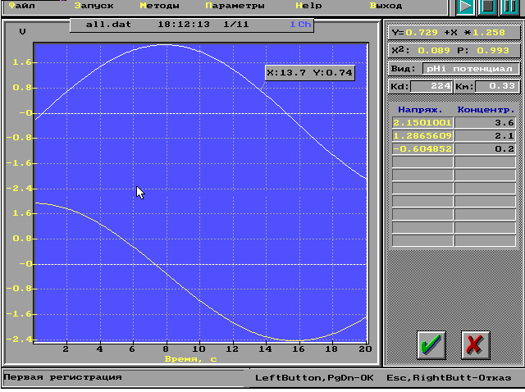Image resolution: width=525 pixels, height=392 pixels.
Task: Select concentration cell with value 3.6
Action: click(486, 122)
